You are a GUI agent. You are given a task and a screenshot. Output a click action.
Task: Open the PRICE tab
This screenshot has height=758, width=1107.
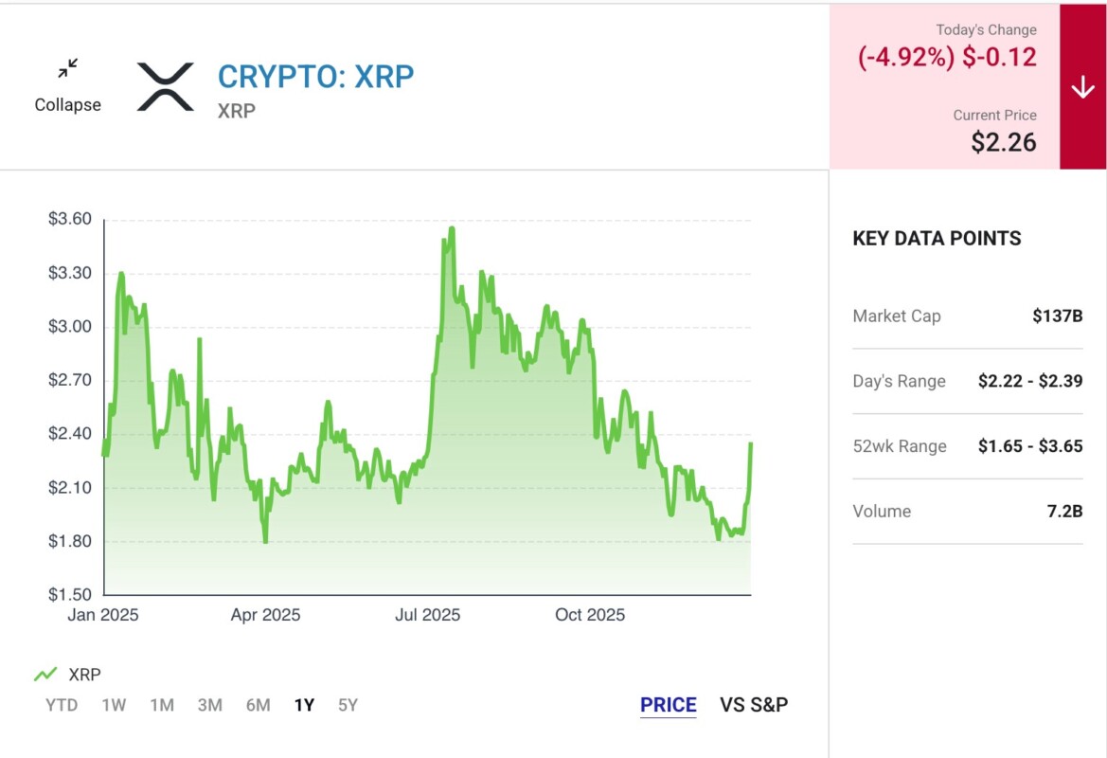click(668, 704)
